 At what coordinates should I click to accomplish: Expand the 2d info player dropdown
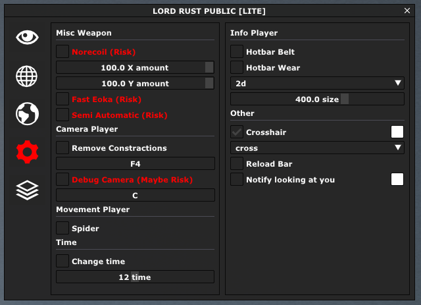[317, 83]
